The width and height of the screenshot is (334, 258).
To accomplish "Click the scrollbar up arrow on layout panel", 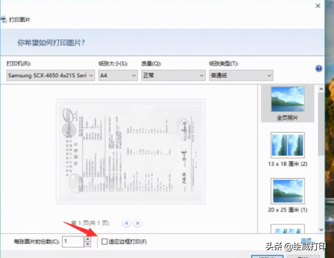I will click(321, 89).
